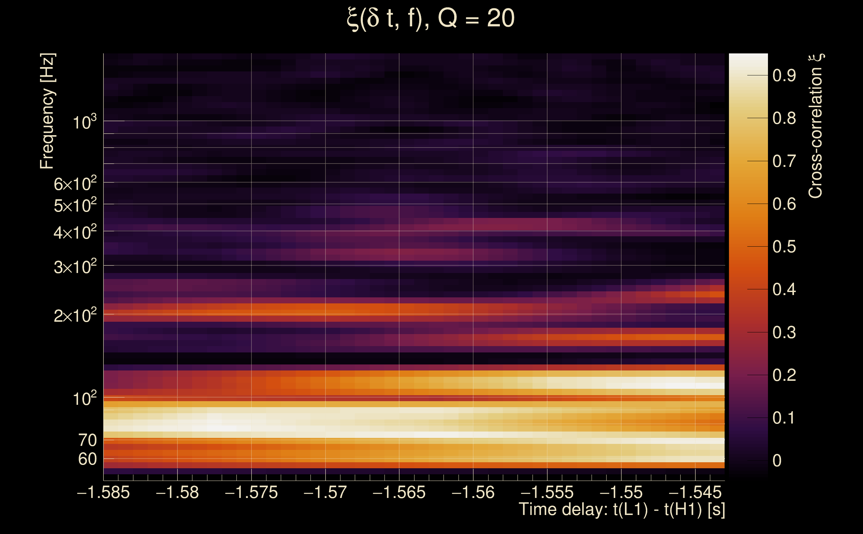This screenshot has width=863, height=534.
Task: Click the Cross-correlation ξ colorbar label
Action: pos(815,126)
